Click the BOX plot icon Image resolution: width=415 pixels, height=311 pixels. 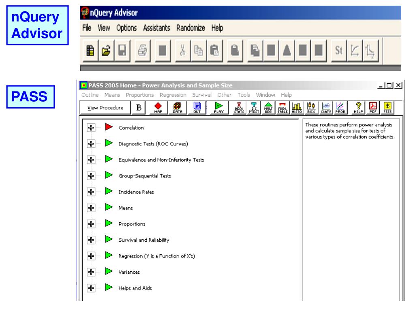tap(311, 108)
